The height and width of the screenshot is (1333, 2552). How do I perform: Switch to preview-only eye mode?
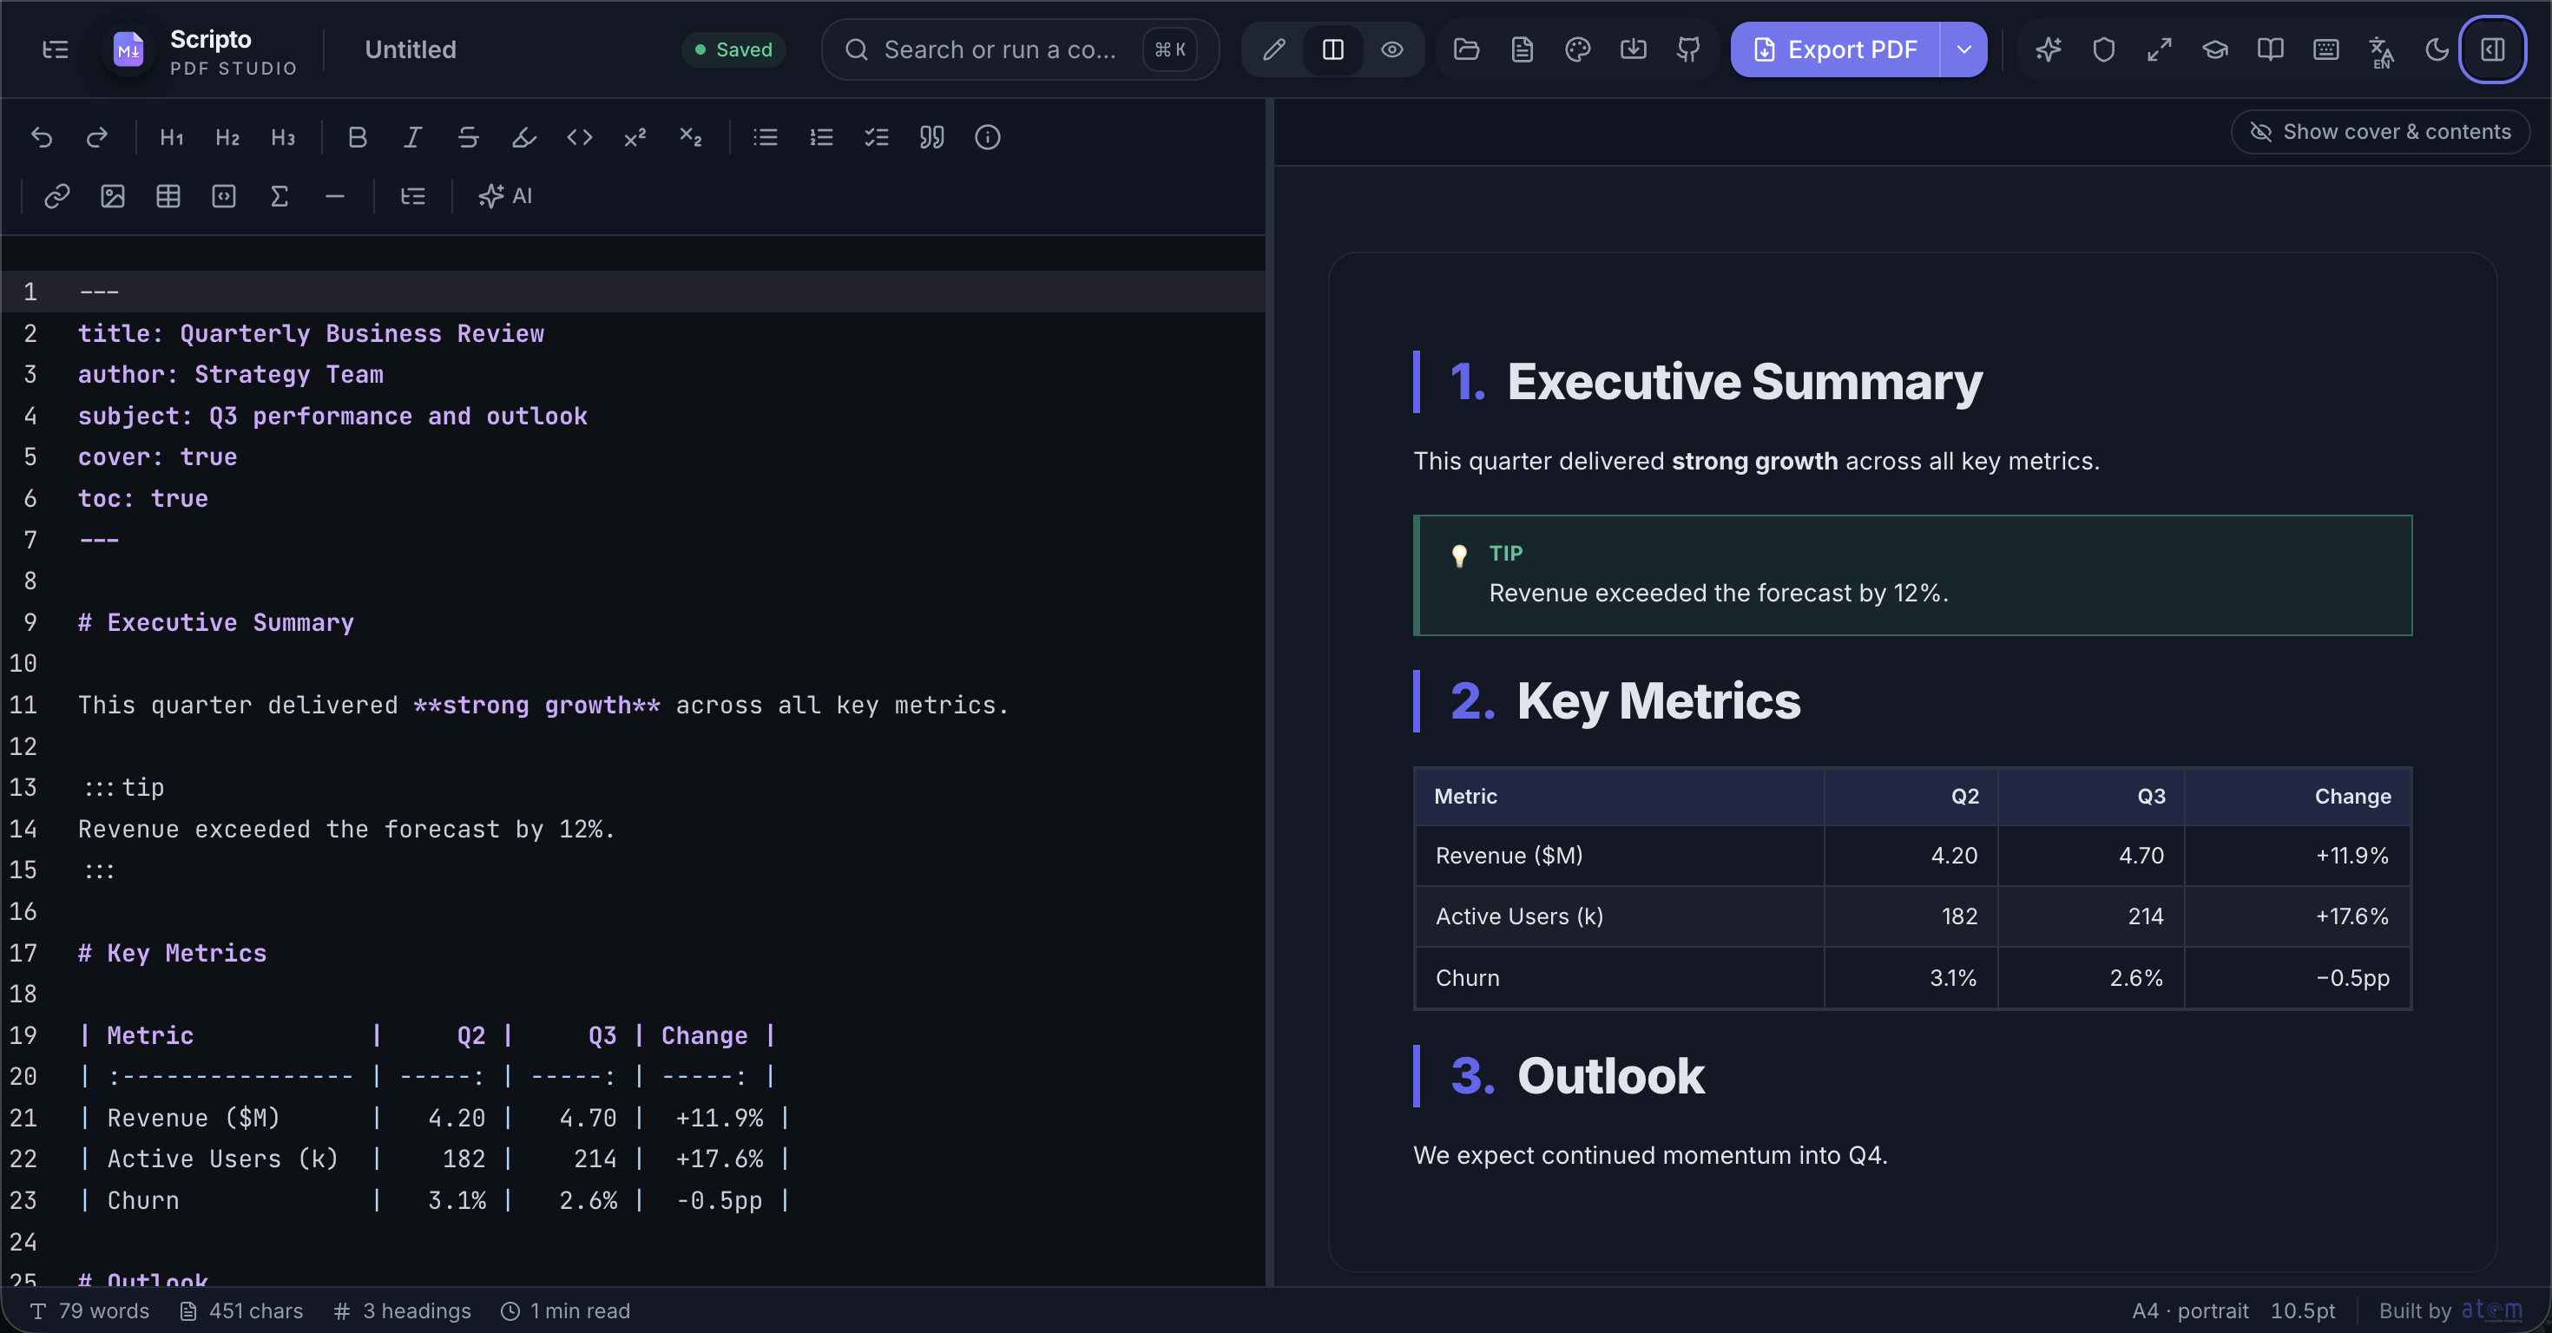[1392, 49]
